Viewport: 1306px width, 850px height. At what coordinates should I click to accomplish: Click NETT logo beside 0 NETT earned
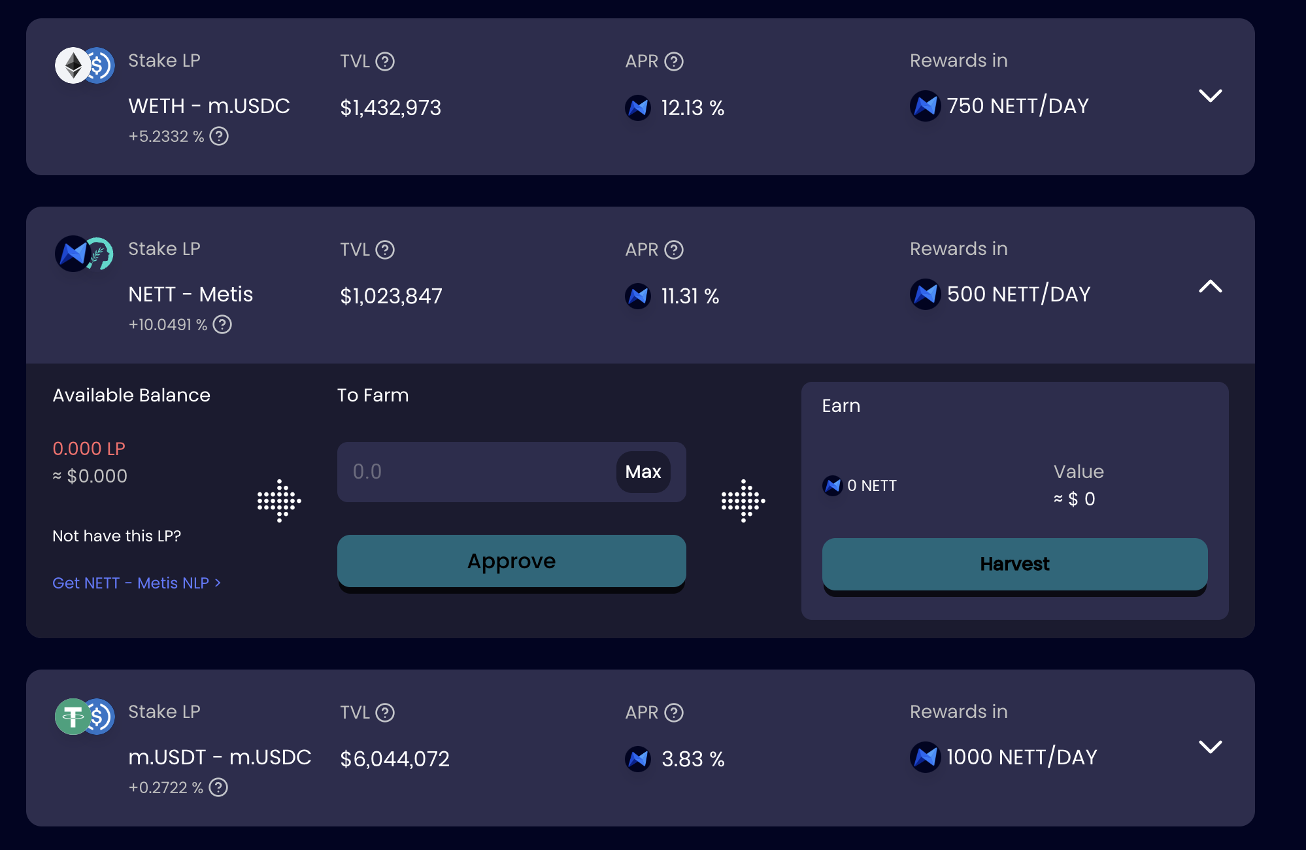(x=833, y=486)
